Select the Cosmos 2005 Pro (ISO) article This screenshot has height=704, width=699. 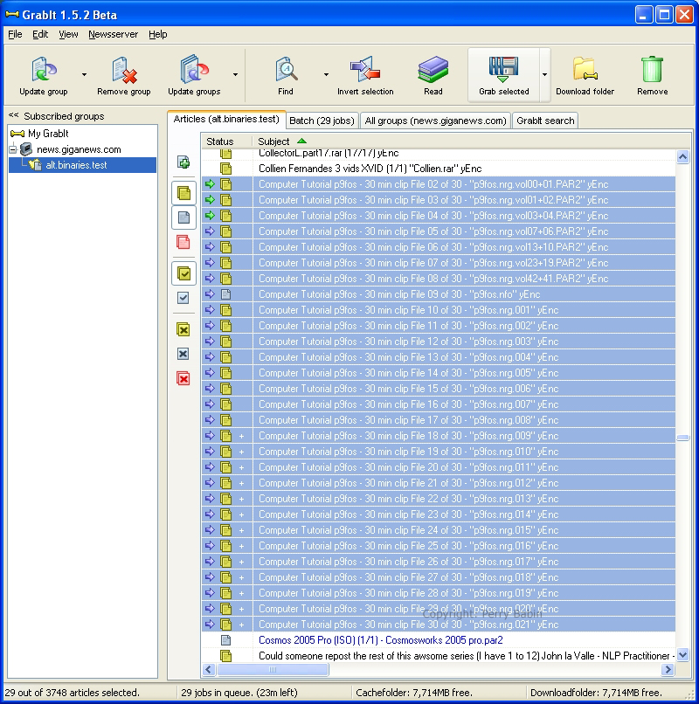click(x=380, y=639)
